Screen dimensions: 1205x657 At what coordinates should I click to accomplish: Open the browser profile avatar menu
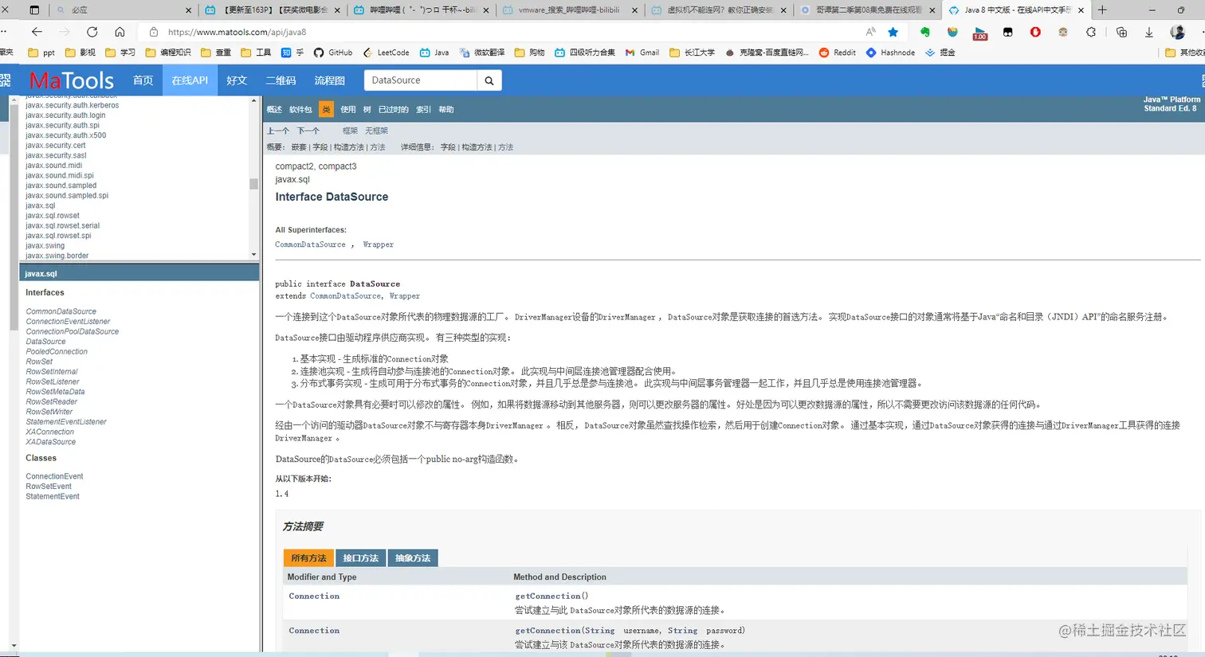[x=1178, y=32]
